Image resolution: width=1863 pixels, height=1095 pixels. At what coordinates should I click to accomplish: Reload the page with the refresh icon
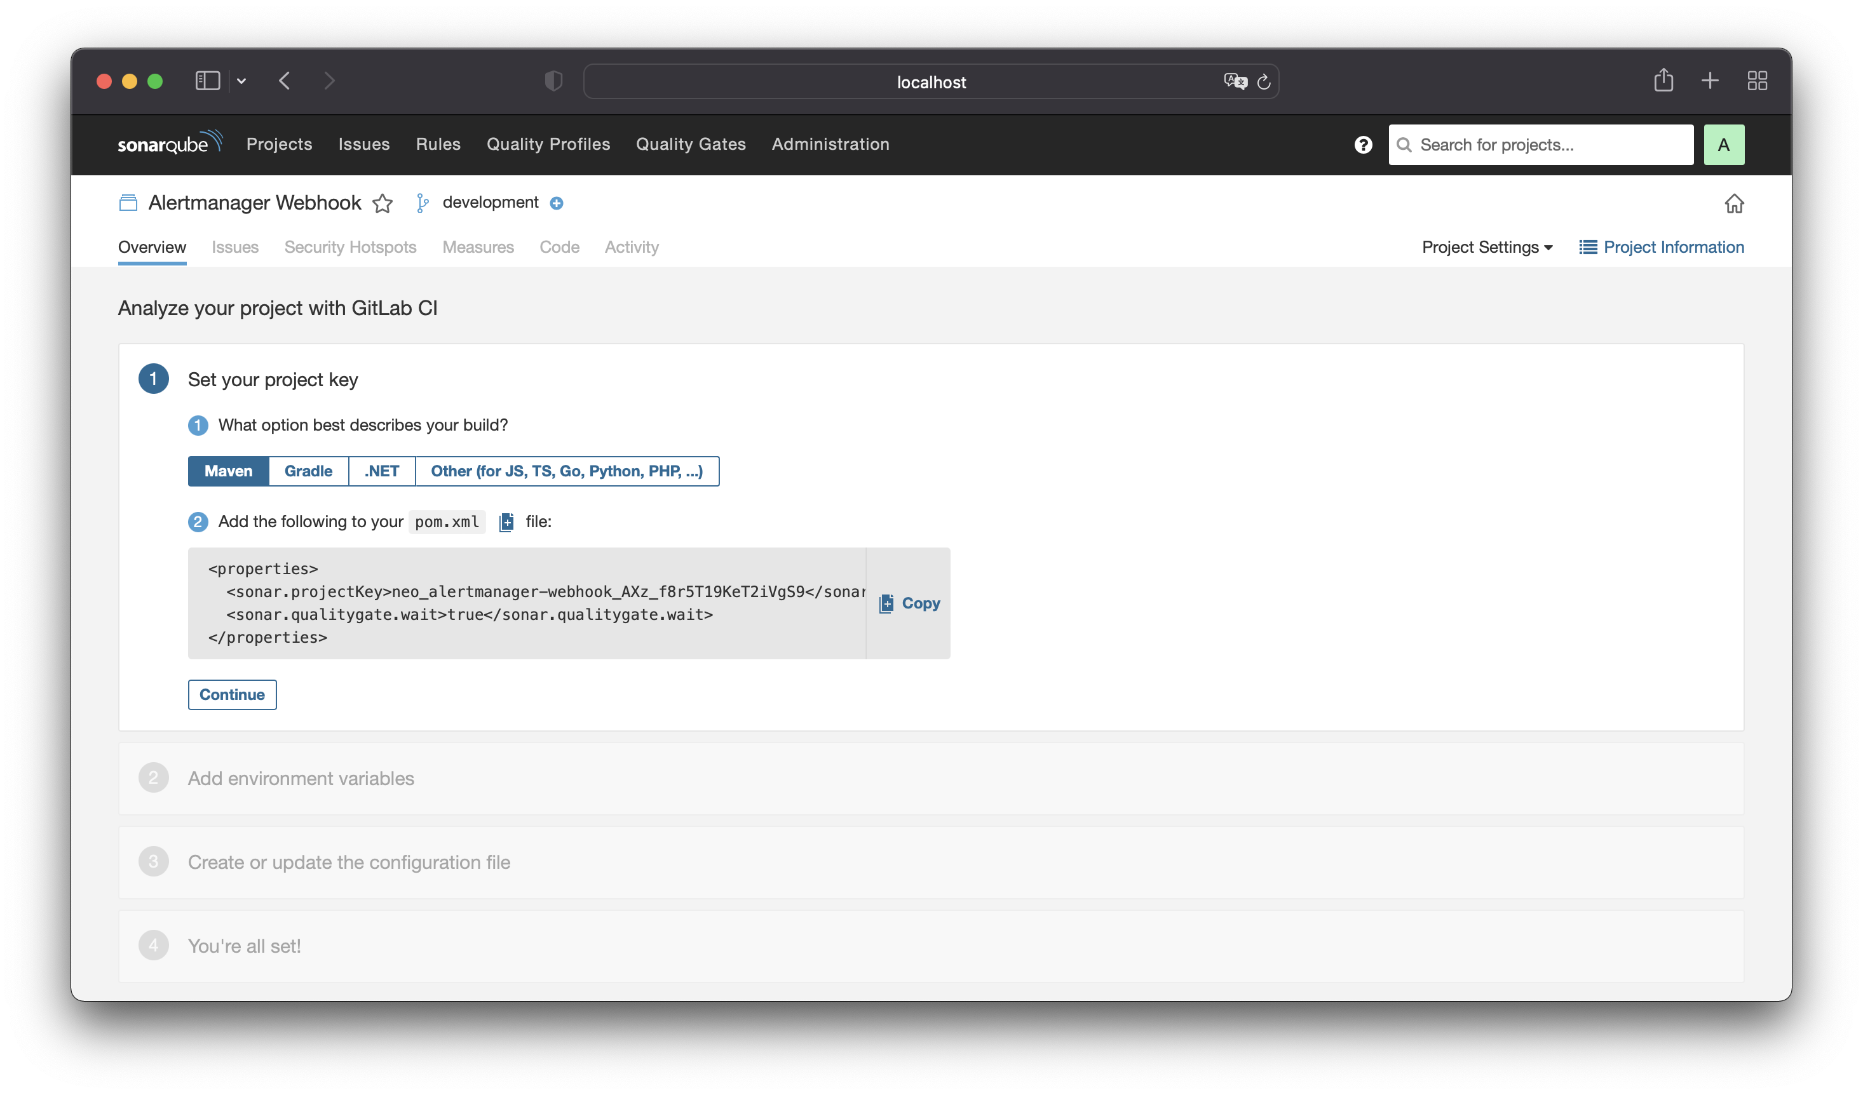click(1263, 81)
